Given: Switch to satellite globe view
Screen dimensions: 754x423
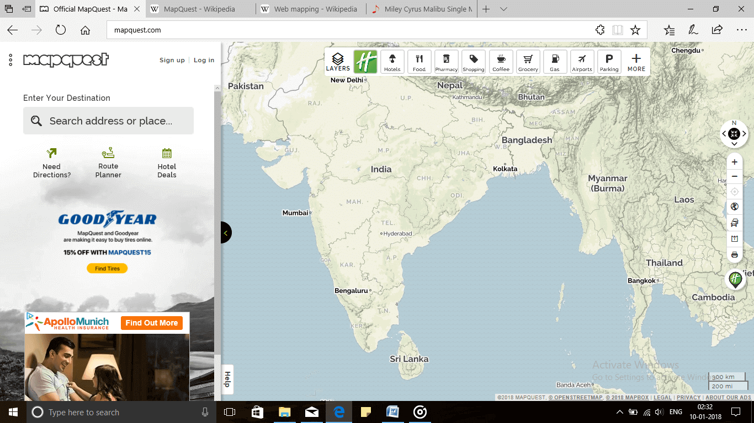Looking at the screenshot, I should pos(734,207).
